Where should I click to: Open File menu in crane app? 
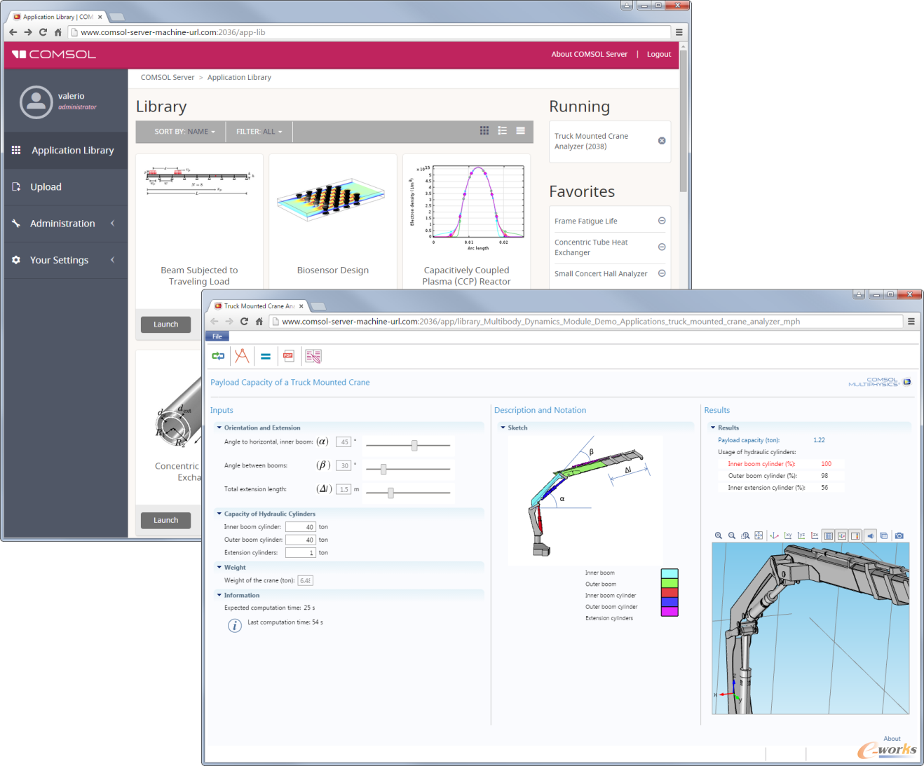click(217, 336)
